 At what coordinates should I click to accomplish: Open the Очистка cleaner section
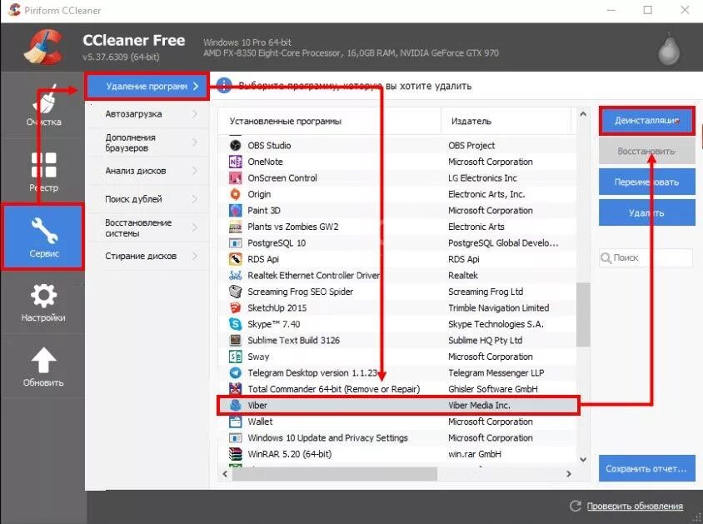point(43,104)
